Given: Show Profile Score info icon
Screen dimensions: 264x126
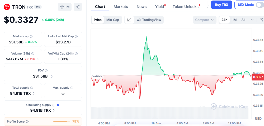Looking at the screenshot, I should [x=27, y=121].
